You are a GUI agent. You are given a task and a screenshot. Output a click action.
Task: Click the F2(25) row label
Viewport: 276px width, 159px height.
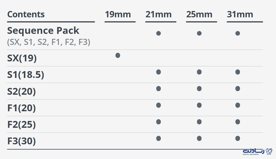pyautogui.click(x=22, y=124)
